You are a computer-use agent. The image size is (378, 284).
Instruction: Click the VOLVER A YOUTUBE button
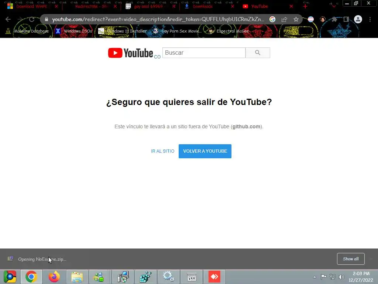point(205,151)
